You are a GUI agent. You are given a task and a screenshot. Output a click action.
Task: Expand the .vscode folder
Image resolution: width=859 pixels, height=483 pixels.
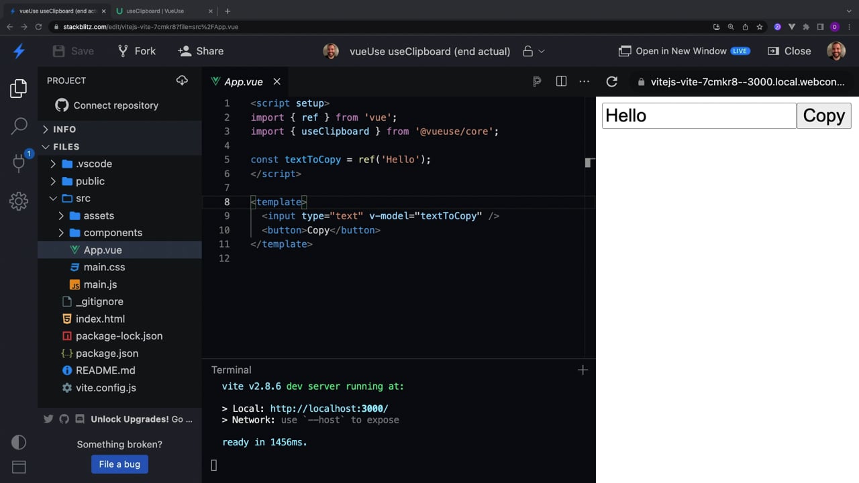119,164
